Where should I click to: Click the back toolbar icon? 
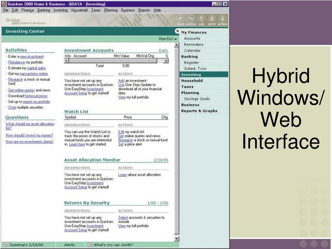pos(181,18)
